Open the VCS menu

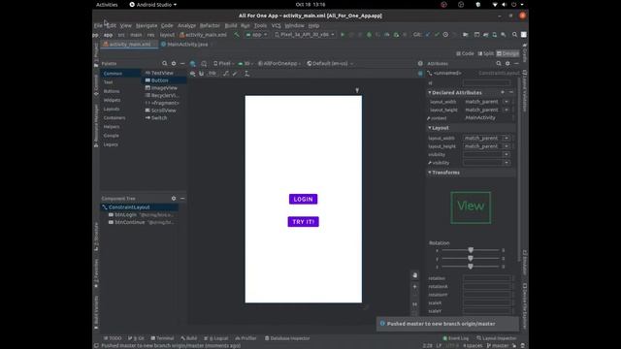(276, 26)
